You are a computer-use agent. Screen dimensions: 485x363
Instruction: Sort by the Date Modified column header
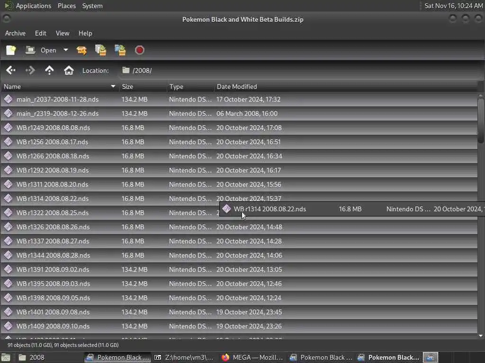[x=345, y=86]
